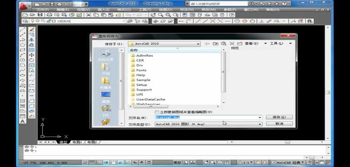Select the Chamfer modify tool

point(32,101)
